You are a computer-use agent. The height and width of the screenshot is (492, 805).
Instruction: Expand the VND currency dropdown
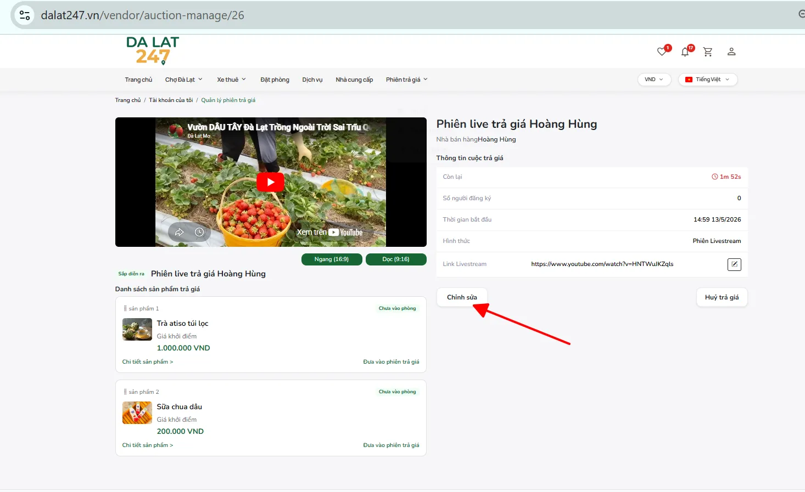pos(654,80)
